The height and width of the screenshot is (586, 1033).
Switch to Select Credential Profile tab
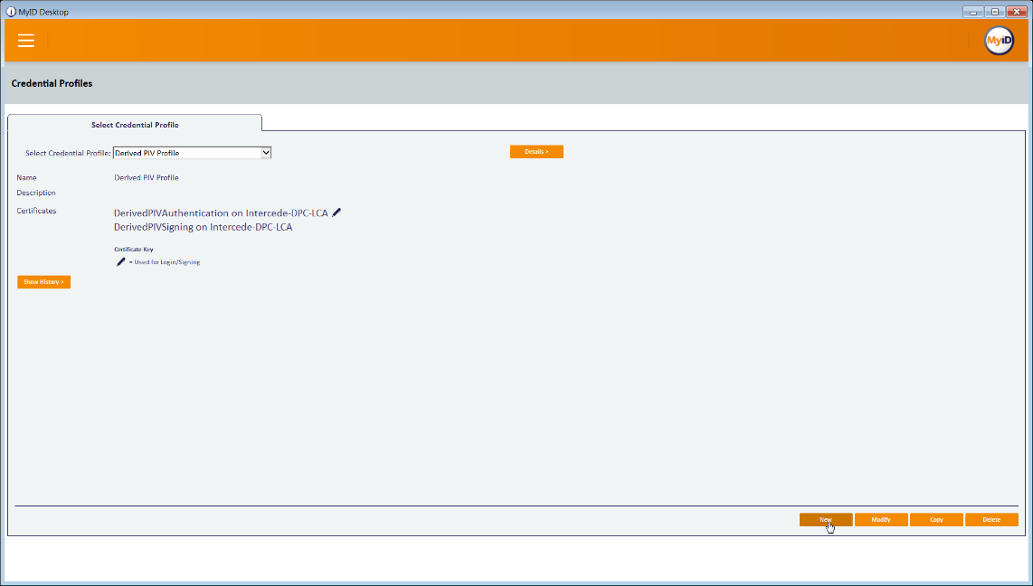click(x=135, y=125)
